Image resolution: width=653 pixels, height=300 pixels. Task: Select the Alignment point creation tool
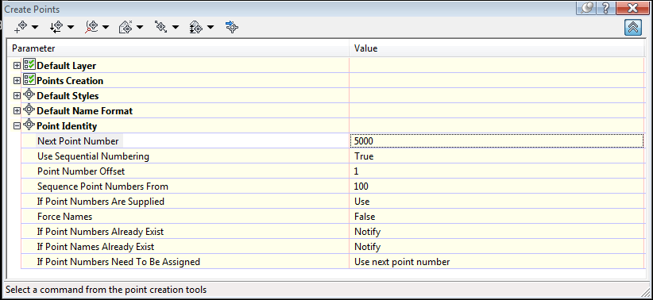[x=91, y=27]
